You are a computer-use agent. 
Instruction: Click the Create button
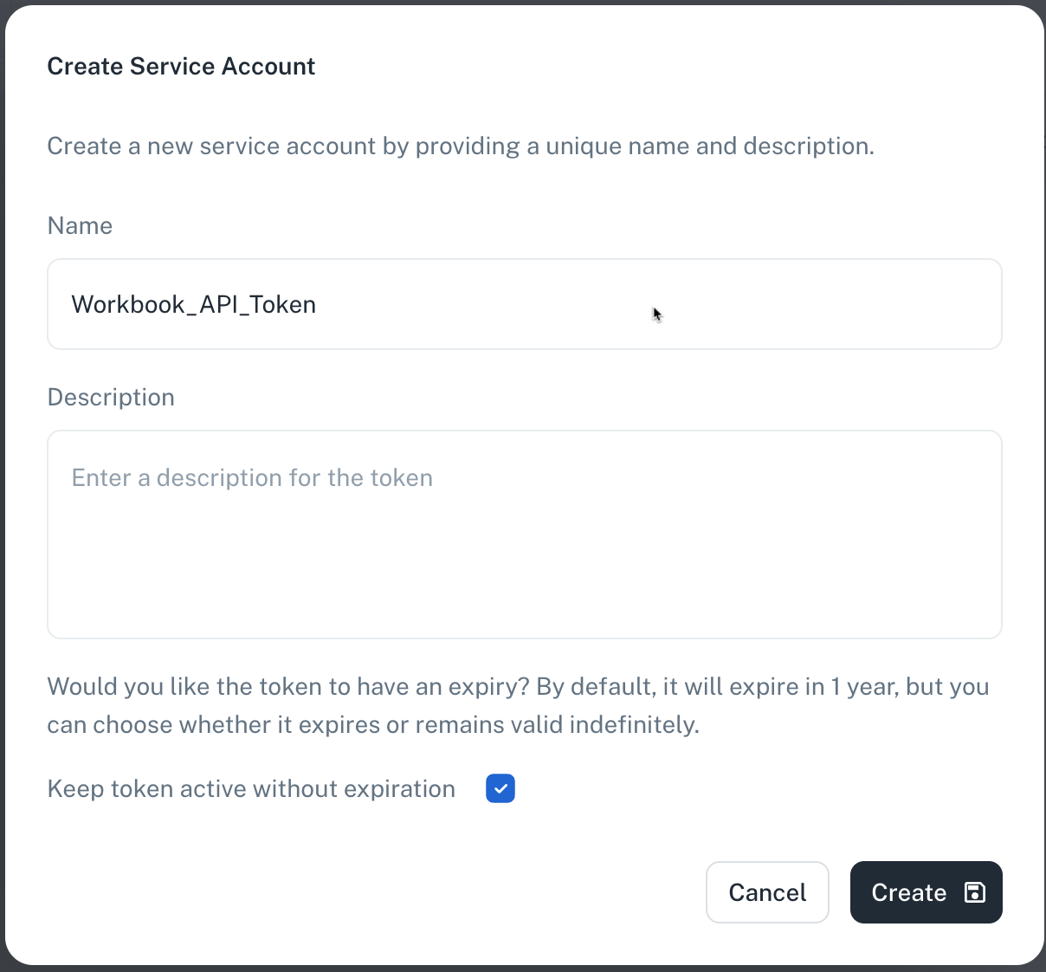tap(926, 892)
